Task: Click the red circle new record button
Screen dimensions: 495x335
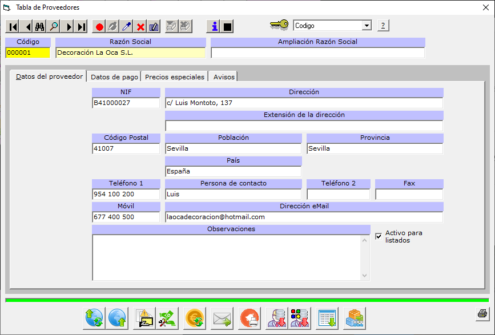Action: [x=99, y=26]
